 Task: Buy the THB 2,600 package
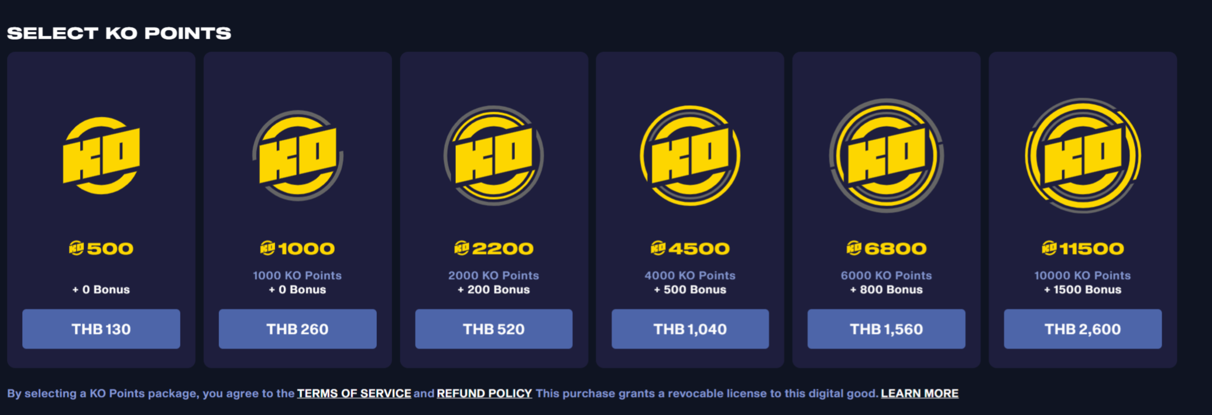point(1083,329)
